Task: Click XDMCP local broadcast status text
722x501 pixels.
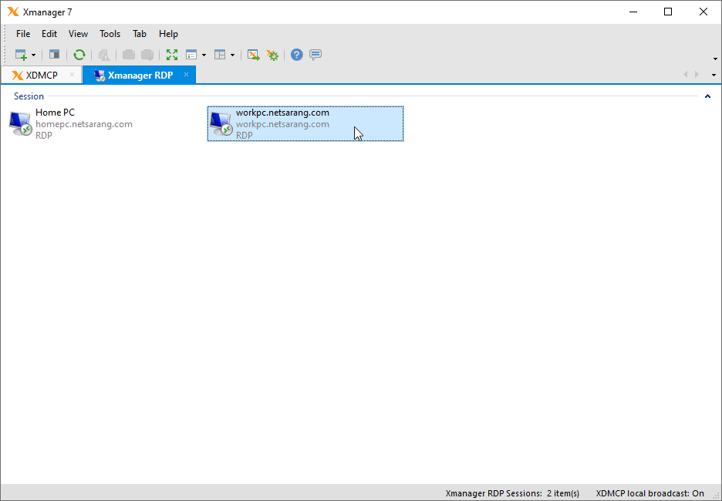Action: pyautogui.click(x=650, y=493)
